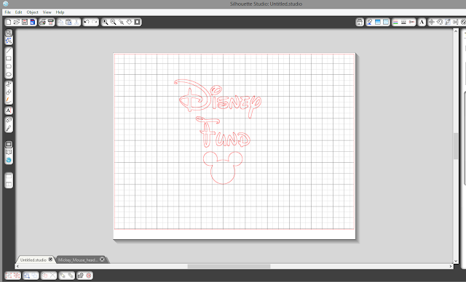Viewport: 466px width, 282px height.
Task: Close the Mickey_Mouse_head tab
Action: 102,259
